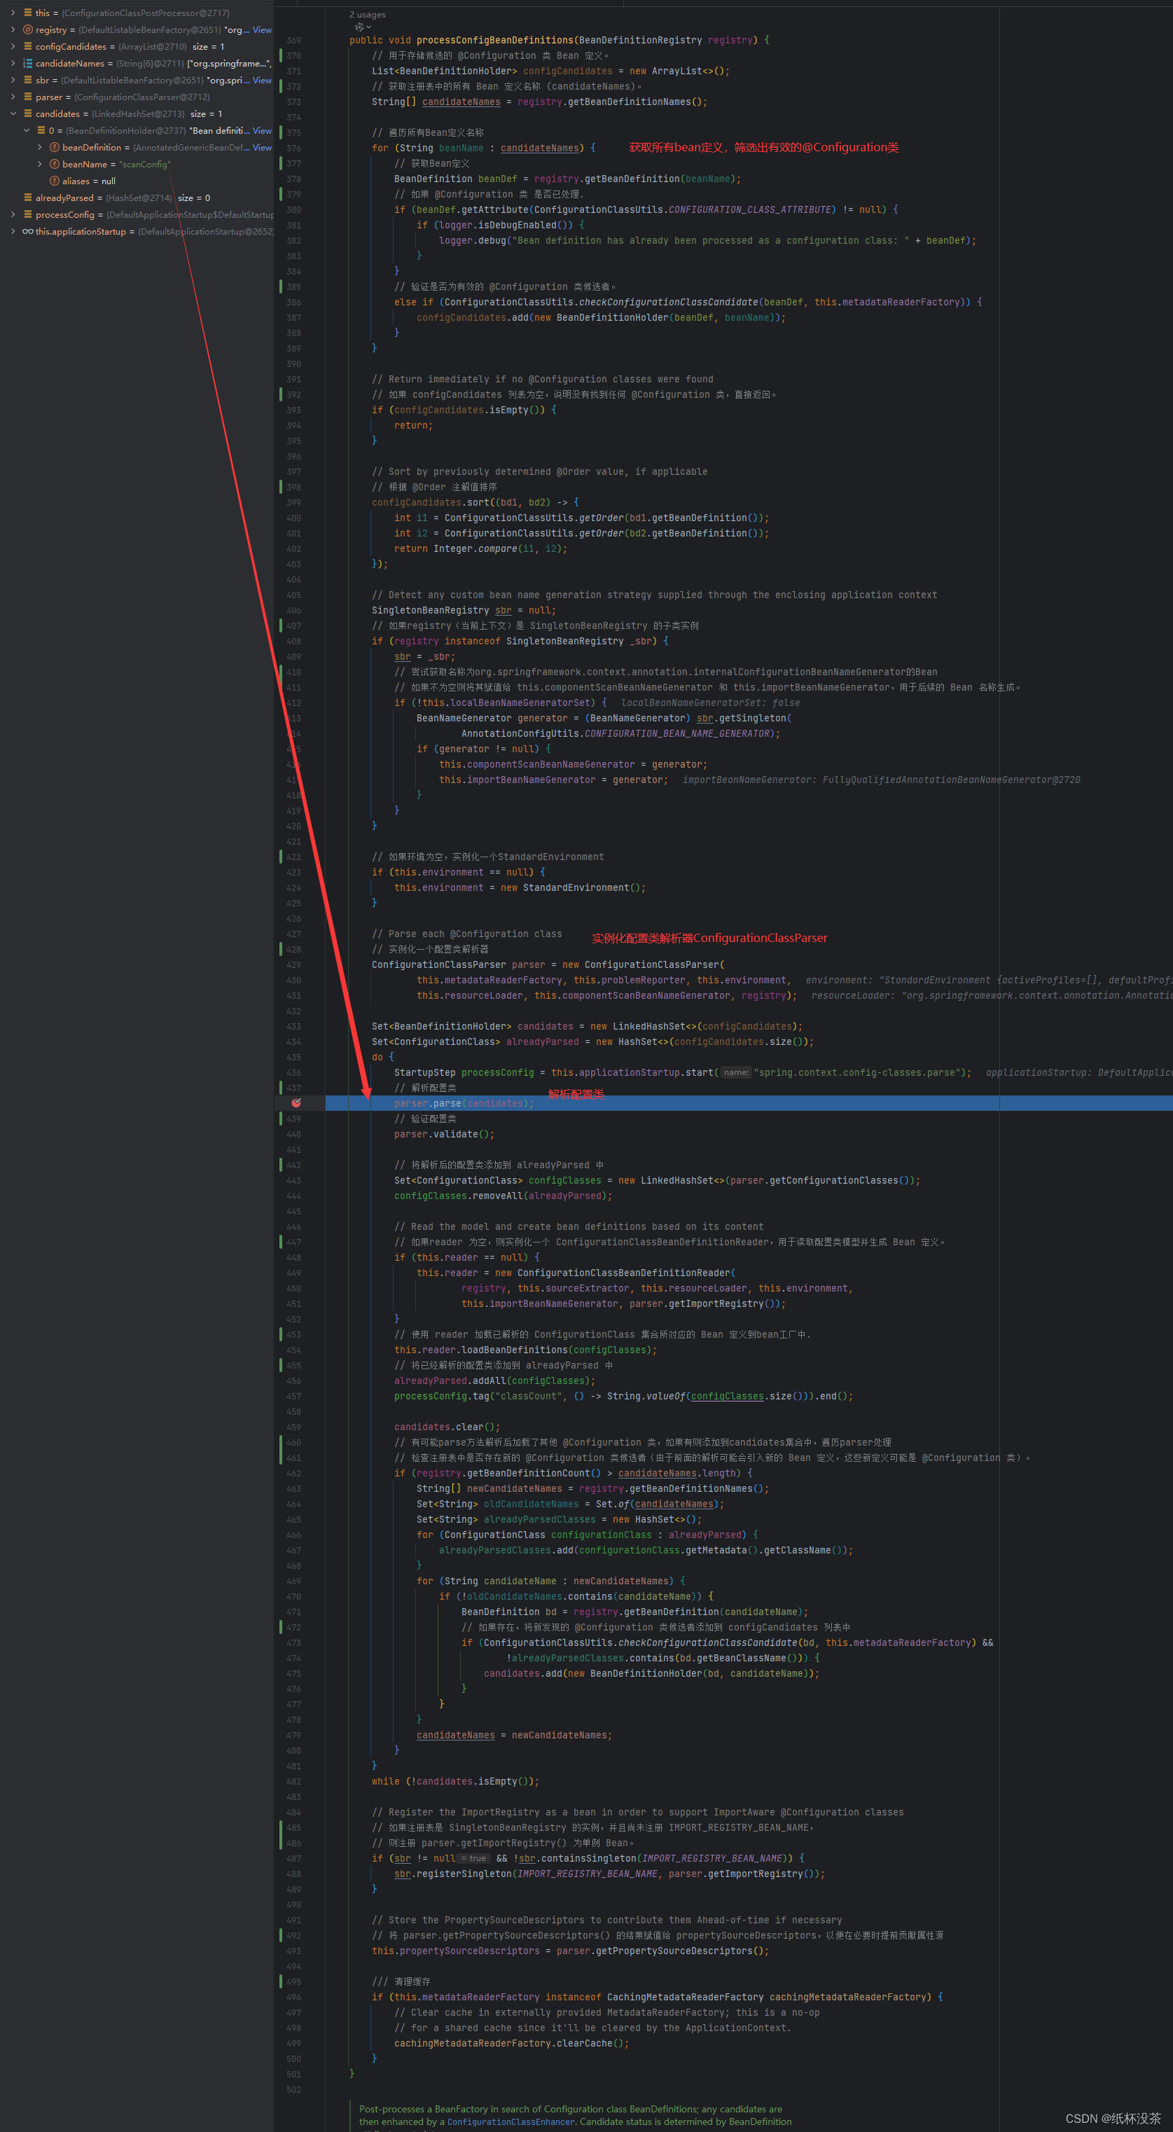Click the '2 usages' inlay hint
Image resolution: width=1173 pixels, height=2132 pixels.
367,15
